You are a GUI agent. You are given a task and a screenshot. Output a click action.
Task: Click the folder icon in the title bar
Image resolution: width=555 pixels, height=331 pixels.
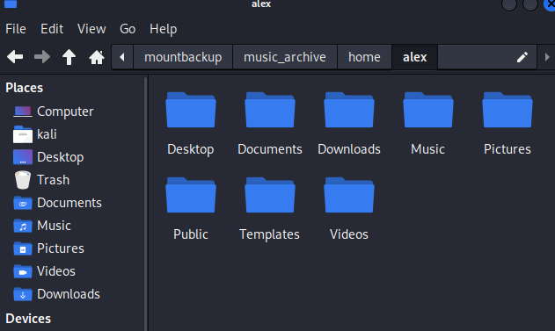[x=11, y=4]
